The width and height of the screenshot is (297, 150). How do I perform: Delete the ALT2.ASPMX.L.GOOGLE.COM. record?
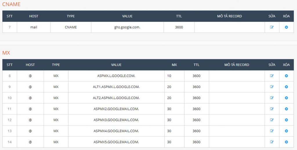tap(286, 98)
